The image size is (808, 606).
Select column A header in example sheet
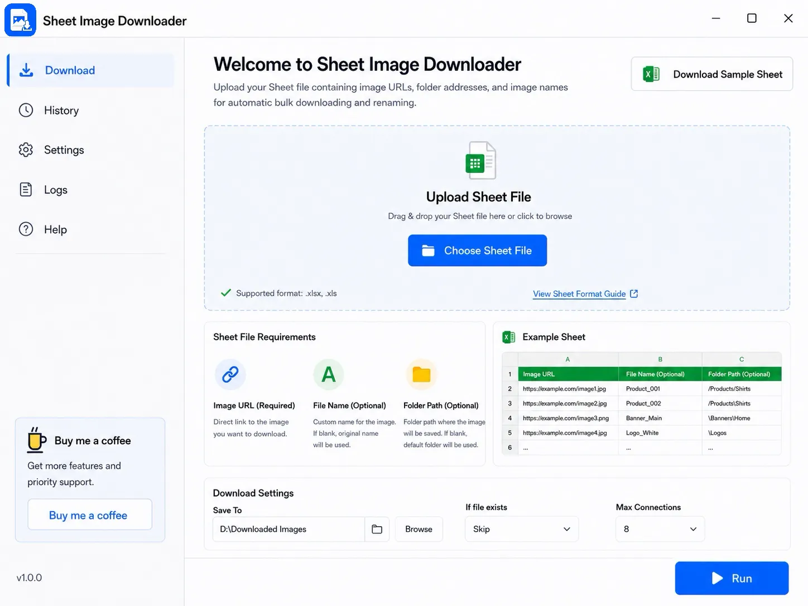[x=568, y=359]
